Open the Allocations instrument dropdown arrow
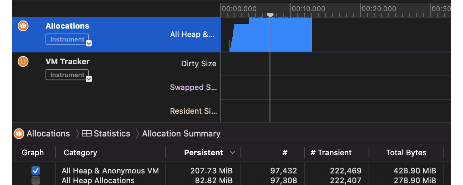The width and height of the screenshot is (463, 185). 89,43
